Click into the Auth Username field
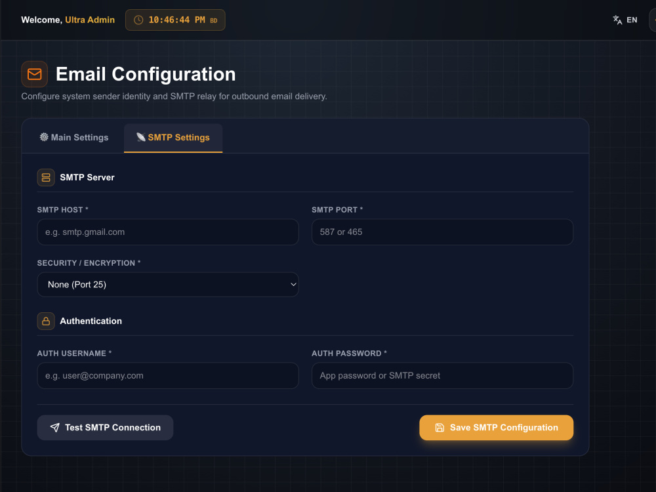656x492 pixels. [x=168, y=376]
